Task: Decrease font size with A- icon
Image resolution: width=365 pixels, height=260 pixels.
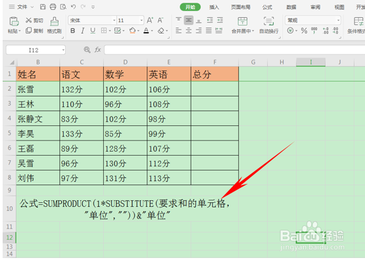Action: [x=160, y=20]
